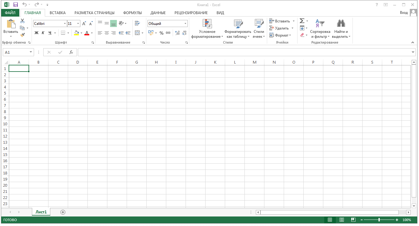Viewport: 419px width, 226px height.
Task: Expand the number format dropdown showing Общий
Action: [x=185, y=24]
